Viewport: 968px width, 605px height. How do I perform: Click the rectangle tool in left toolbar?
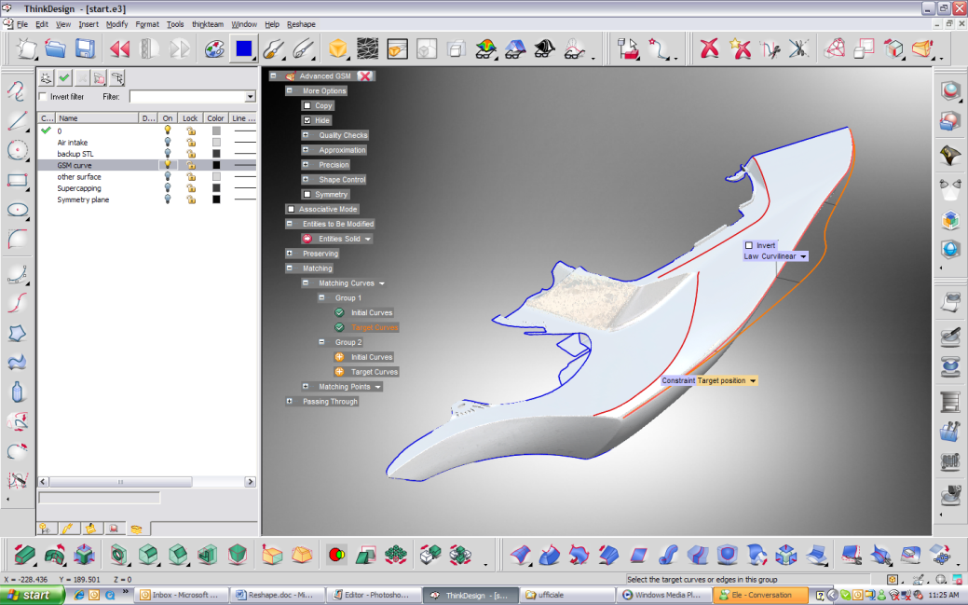[17, 180]
